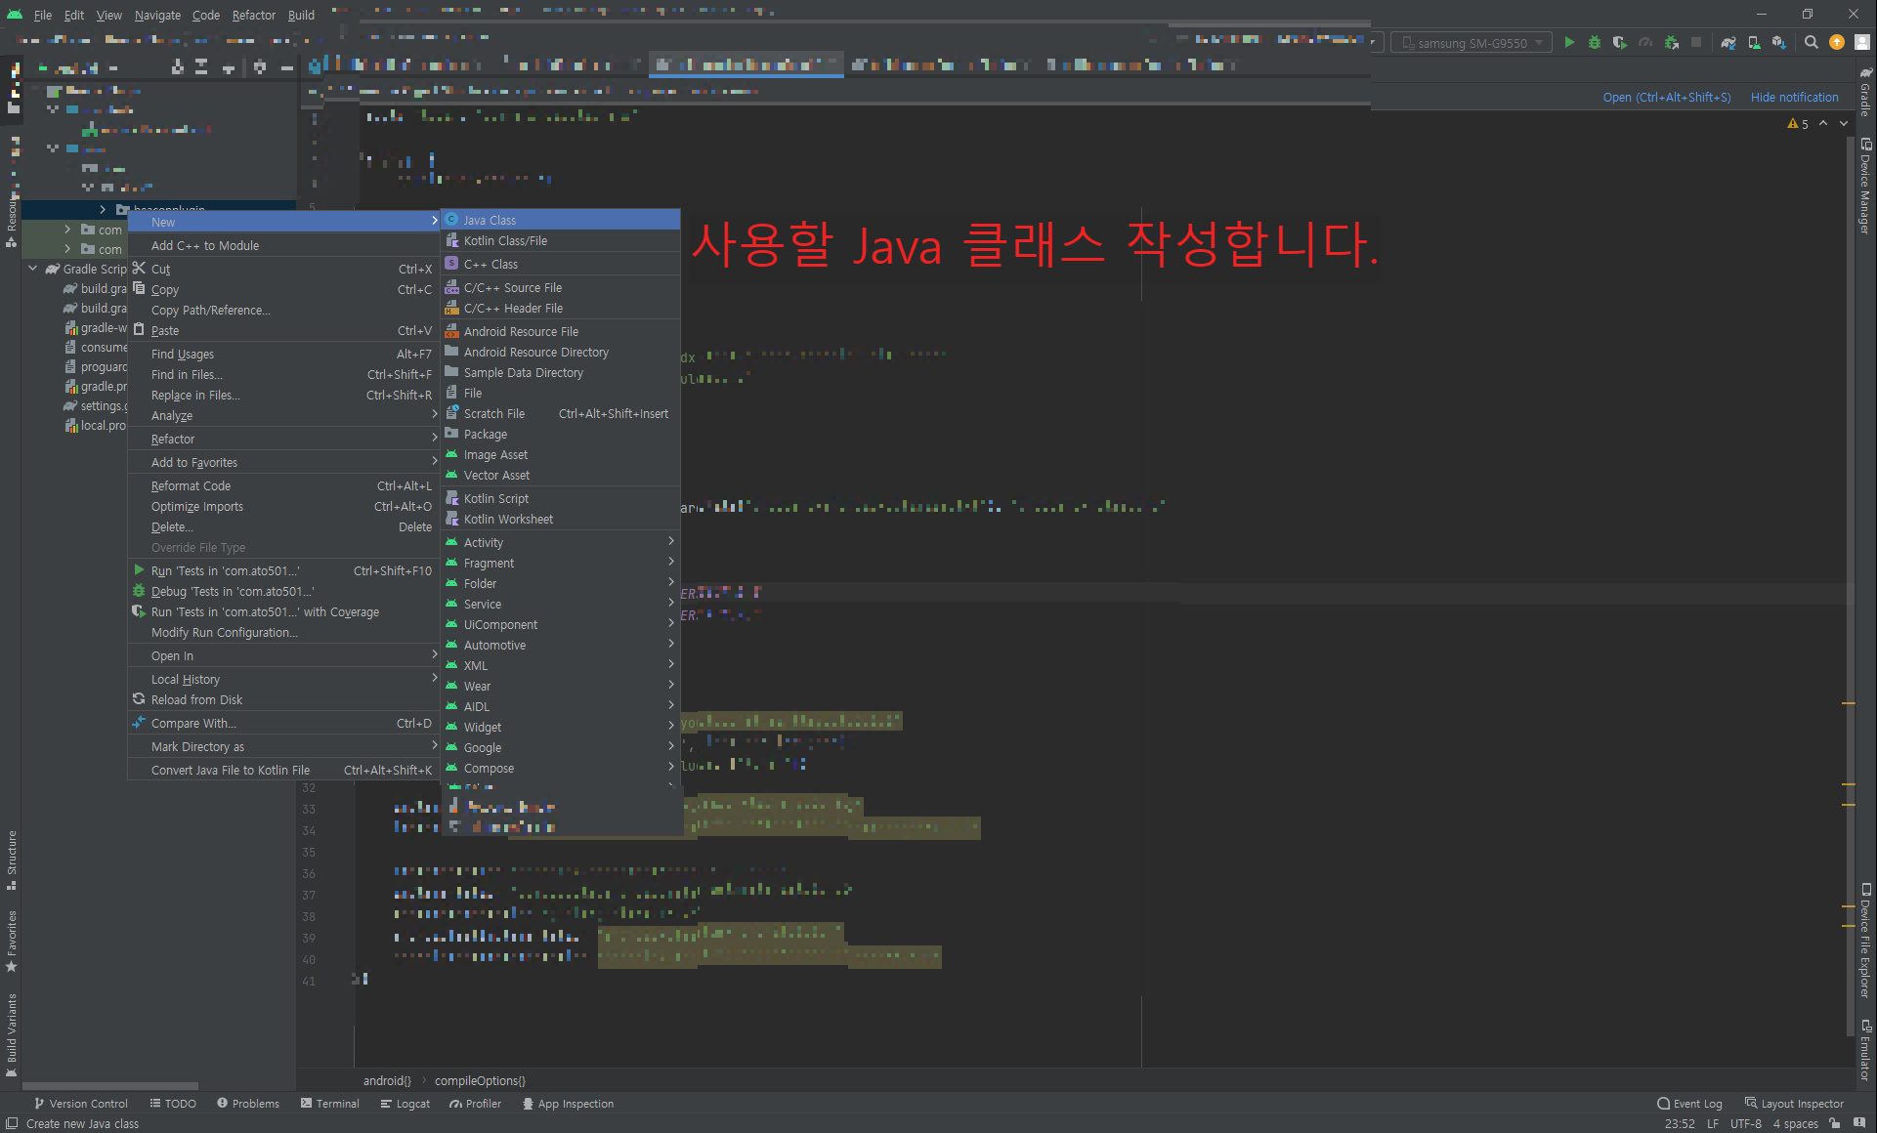Click the warnings count indicator
The height and width of the screenshot is (1133, 1877).
(1798, 124)
